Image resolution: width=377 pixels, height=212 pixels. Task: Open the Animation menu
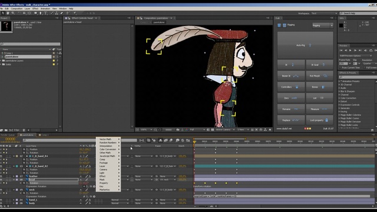45,9
